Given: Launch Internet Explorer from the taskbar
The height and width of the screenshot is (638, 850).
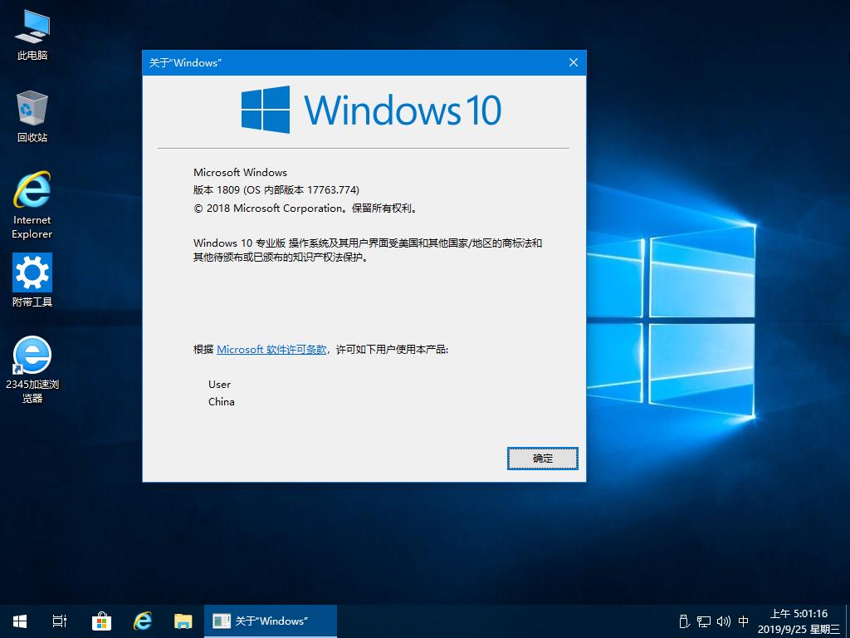Looking at the screenshot, I should click(143, 621).
